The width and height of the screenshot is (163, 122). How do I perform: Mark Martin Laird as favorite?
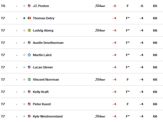(x=24, y=55)
